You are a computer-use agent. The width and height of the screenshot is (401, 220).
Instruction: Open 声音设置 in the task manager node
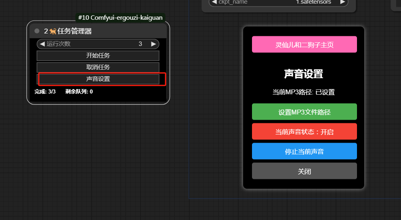coord(98,79)
